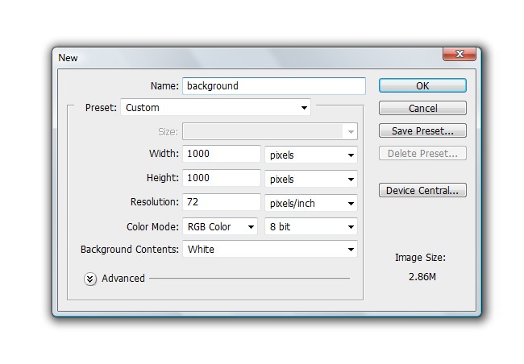Open the Height units dropdown
The image size is (524, 364).
(x=311, y=179)
